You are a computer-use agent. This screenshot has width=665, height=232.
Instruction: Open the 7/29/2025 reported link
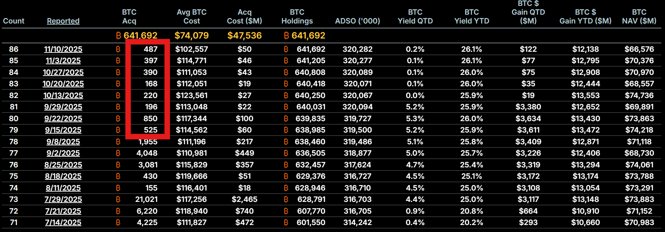63,199
